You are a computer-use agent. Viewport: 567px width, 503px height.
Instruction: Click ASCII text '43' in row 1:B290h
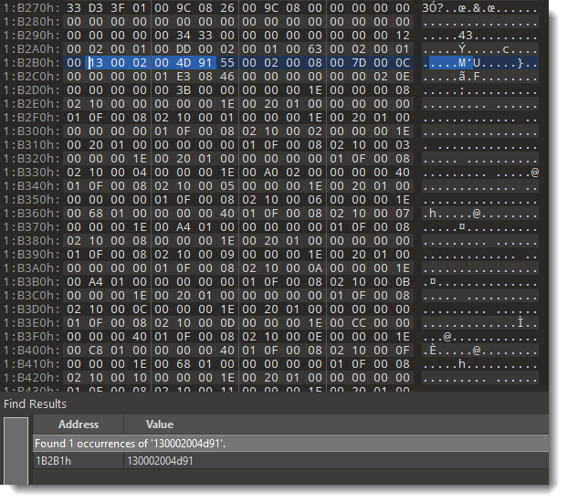pyautogui.click(x=466, y=35)
